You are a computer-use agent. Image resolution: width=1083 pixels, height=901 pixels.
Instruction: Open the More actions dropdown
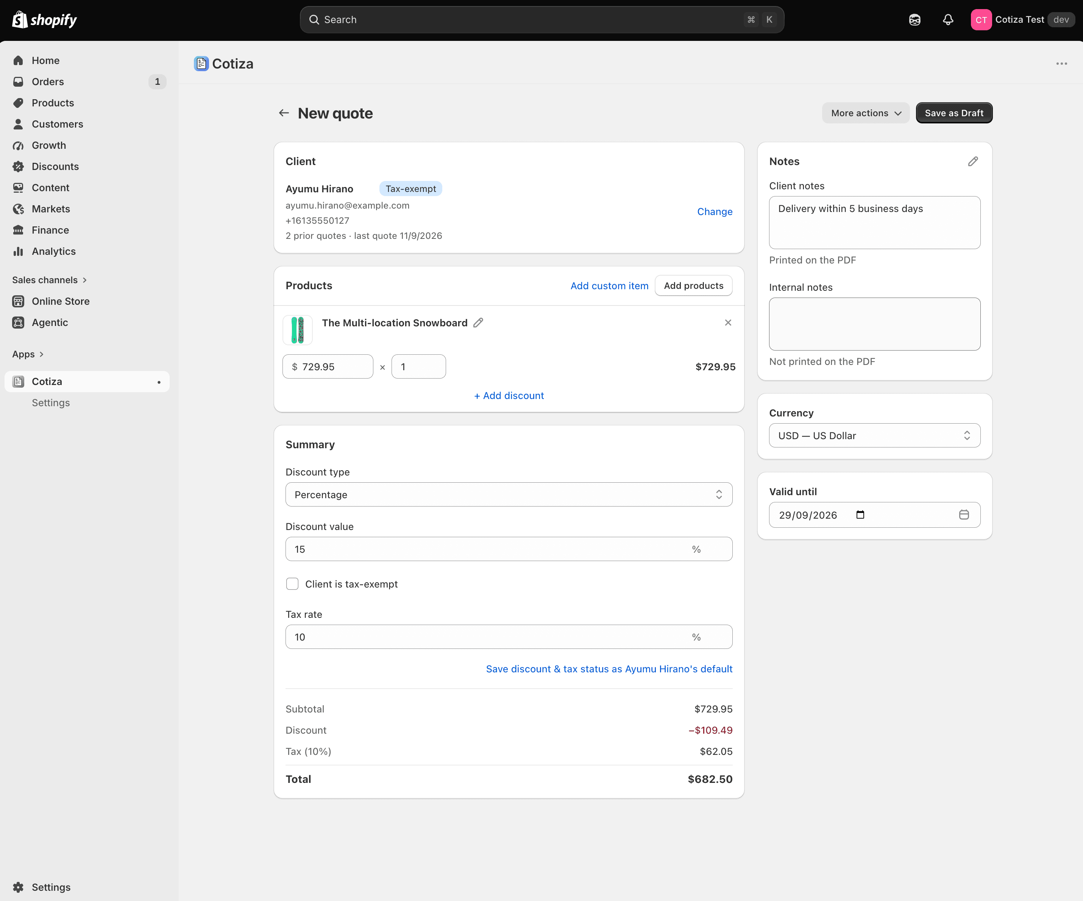click(866, 113)
